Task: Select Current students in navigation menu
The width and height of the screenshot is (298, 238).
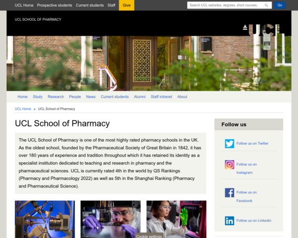Action: 115,97
